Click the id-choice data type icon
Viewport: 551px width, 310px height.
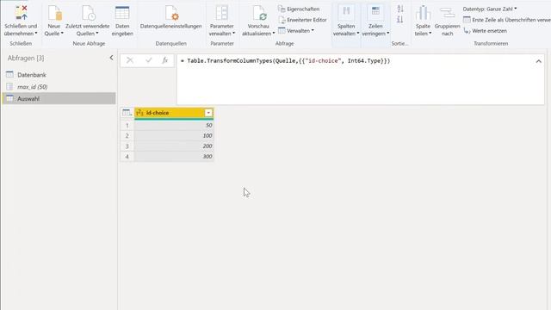pos(139,113)
